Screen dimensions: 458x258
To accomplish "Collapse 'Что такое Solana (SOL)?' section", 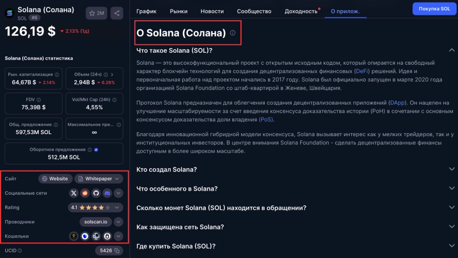I will point(451,50).
